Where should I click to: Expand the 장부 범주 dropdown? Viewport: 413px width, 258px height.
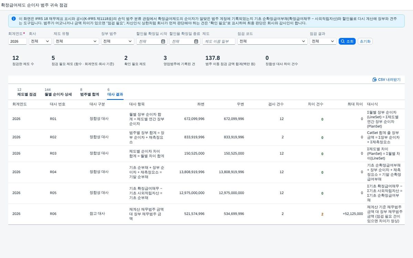pos(117,41)
